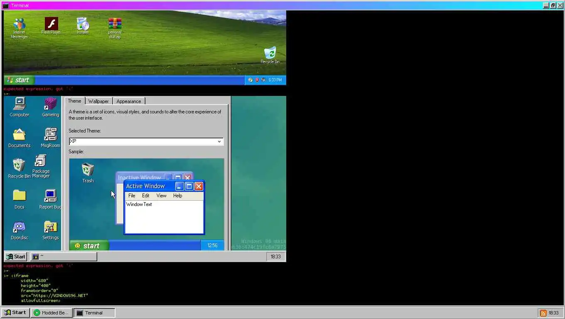Click the allowfullscreen> terminal line

pos(41,301)
